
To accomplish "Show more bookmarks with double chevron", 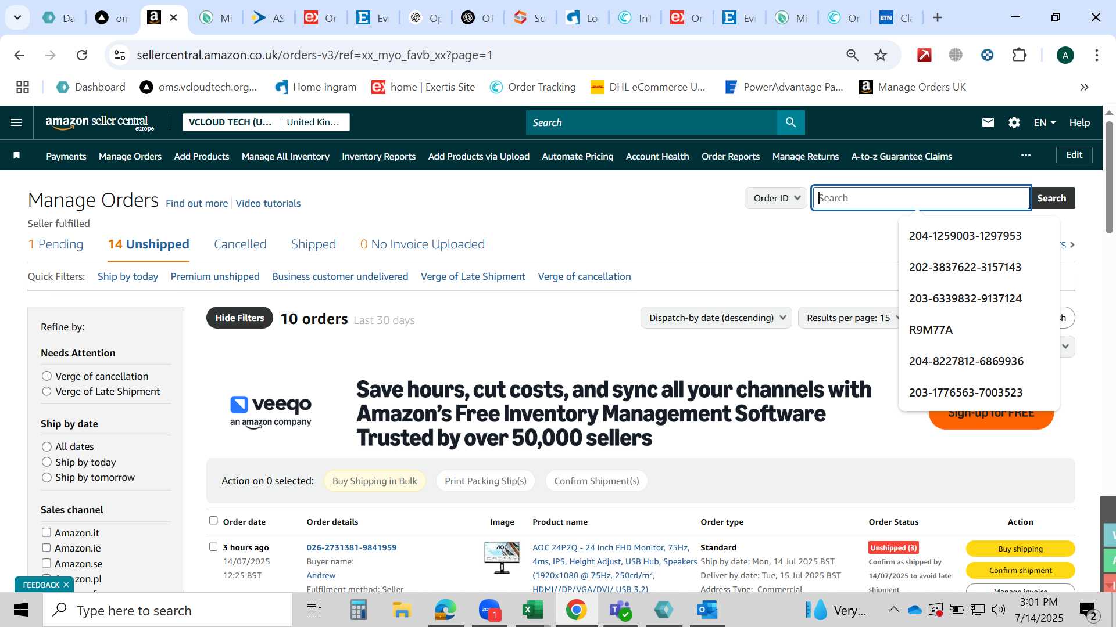I will pyautogui.click(x=1084, y=87).
